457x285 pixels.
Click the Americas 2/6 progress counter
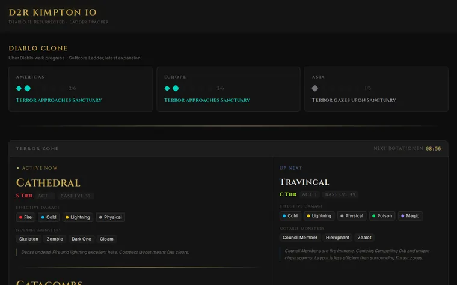point(72,88)
